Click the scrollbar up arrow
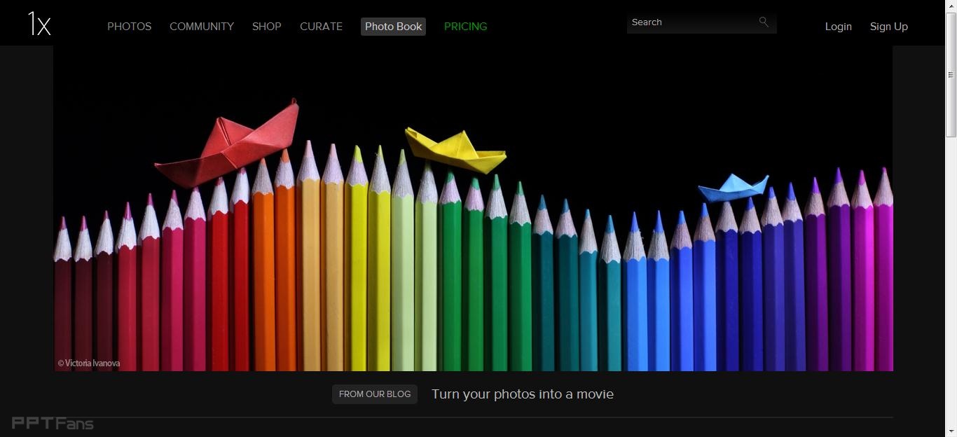 coord(951,5)
